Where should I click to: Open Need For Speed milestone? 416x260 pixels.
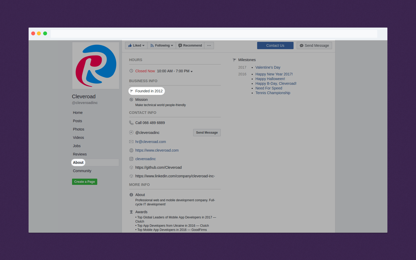[x=269, y=88]
